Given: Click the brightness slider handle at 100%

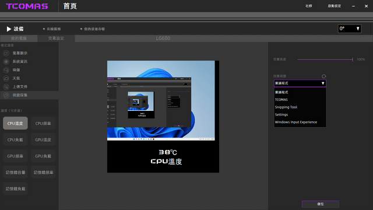Looking at the screenshot, I should coord(353,60).
